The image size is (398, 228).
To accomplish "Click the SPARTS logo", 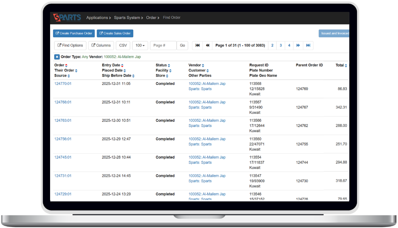I will pos(67,17).
